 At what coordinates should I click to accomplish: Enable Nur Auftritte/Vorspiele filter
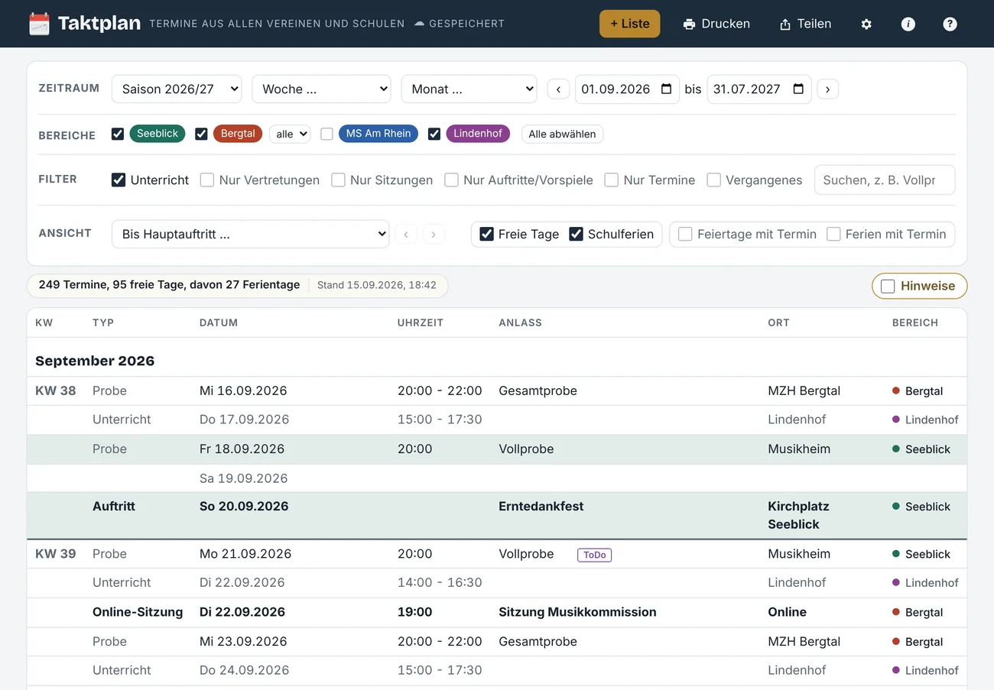pos(451,180)
